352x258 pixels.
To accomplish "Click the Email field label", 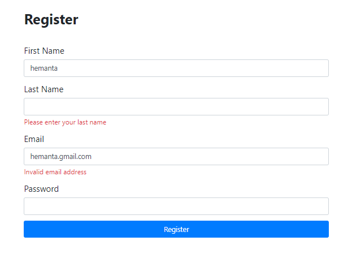I will pos(34,139).
